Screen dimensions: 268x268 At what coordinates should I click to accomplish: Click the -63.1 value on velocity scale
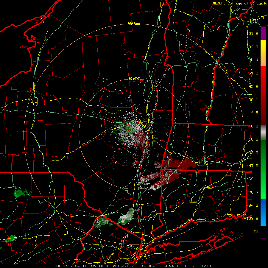tap(253, 179)
